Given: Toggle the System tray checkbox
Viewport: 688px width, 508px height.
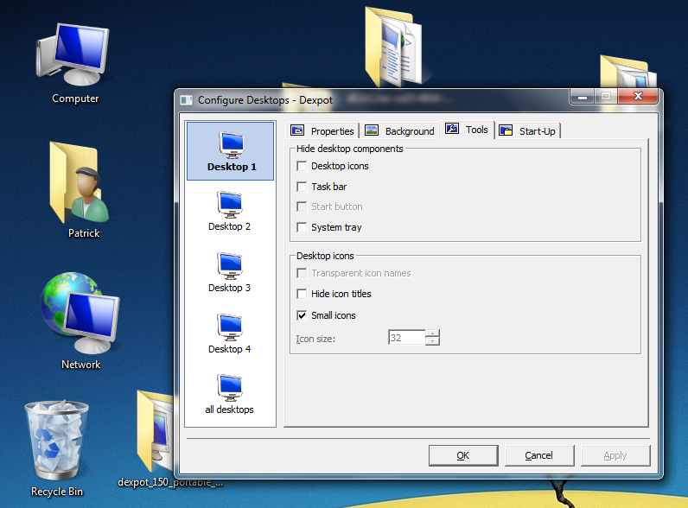Looking at the screenshot, I should coord(302,227).
